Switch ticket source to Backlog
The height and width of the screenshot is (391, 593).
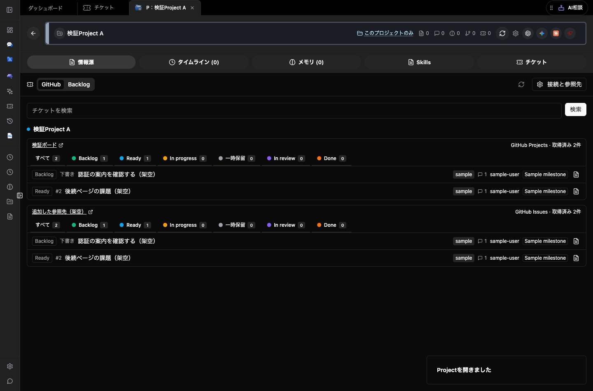point(79,84)
